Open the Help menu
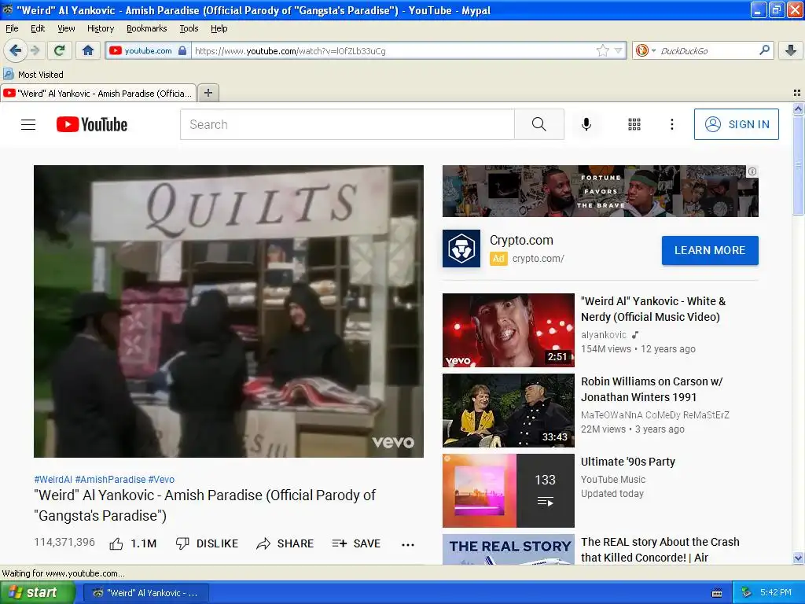Screen dimensions: 805x604 pos(219,28)
